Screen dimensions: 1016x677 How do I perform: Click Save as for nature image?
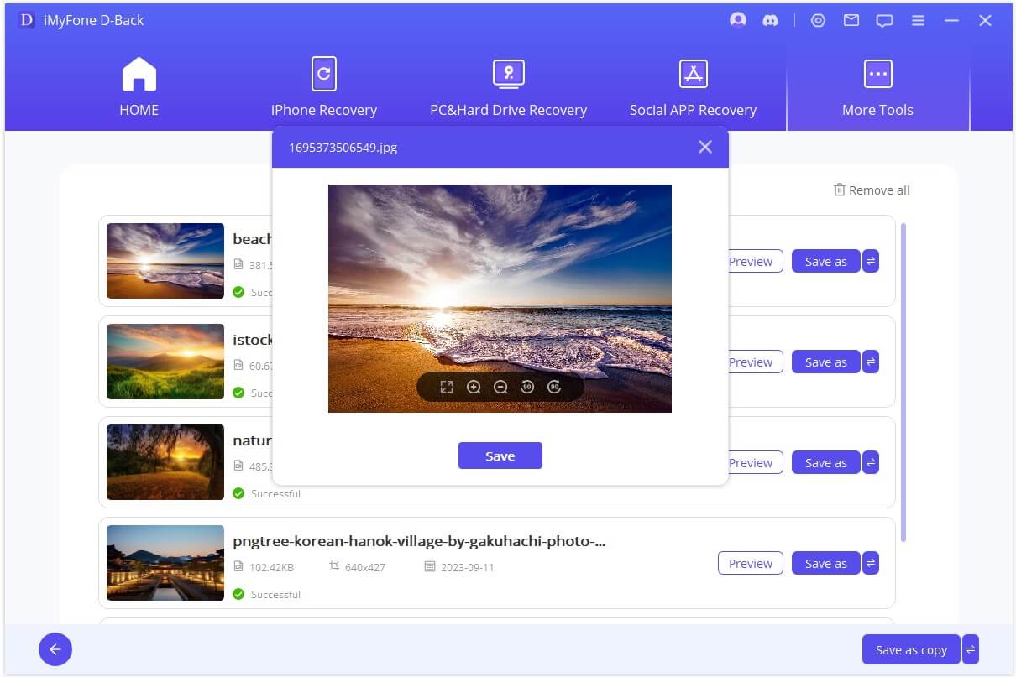coord(825,462)
